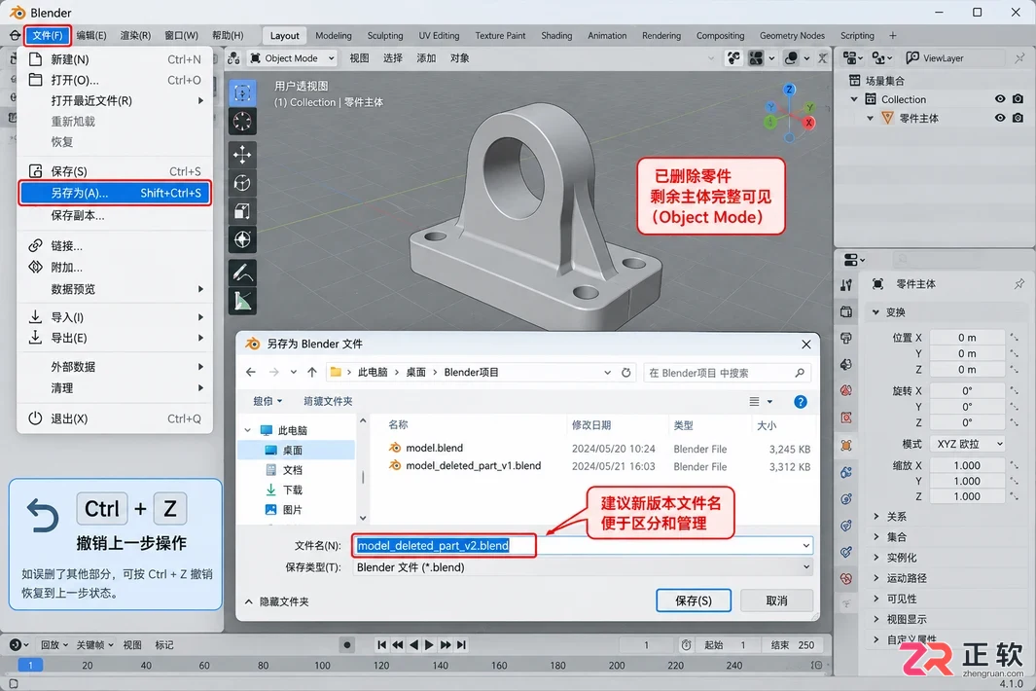The height and width of the screenshot is (691, 1036).
Task: Expand the 打开最近文件 submenu
Action: click(x=115, y=100)
